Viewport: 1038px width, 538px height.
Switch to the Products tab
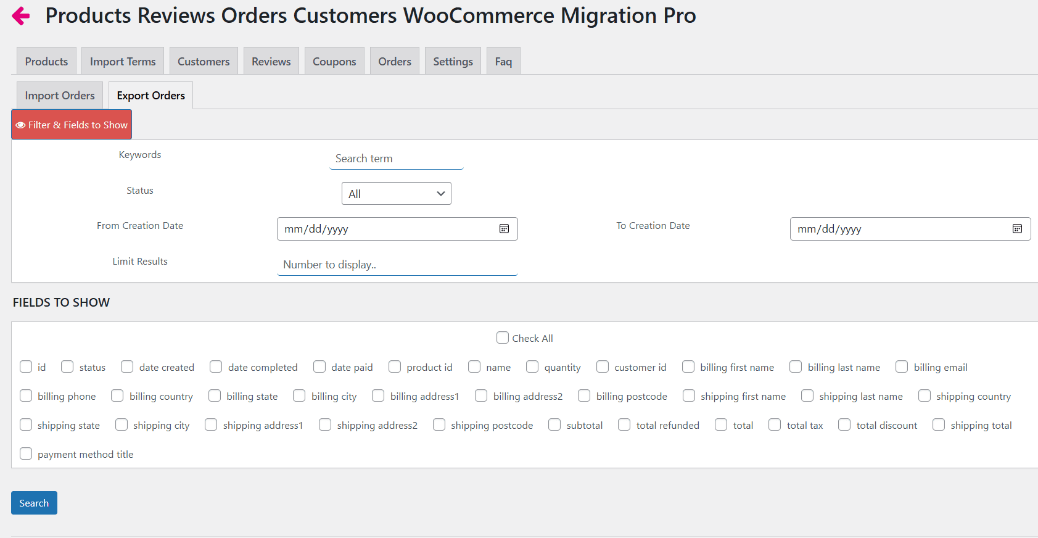46,61
